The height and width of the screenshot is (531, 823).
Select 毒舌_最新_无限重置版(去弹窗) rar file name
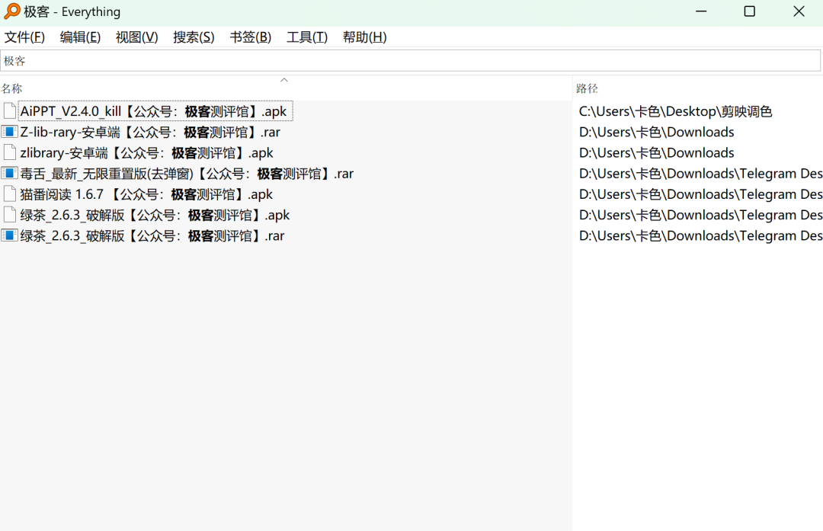tap(187, 174)
